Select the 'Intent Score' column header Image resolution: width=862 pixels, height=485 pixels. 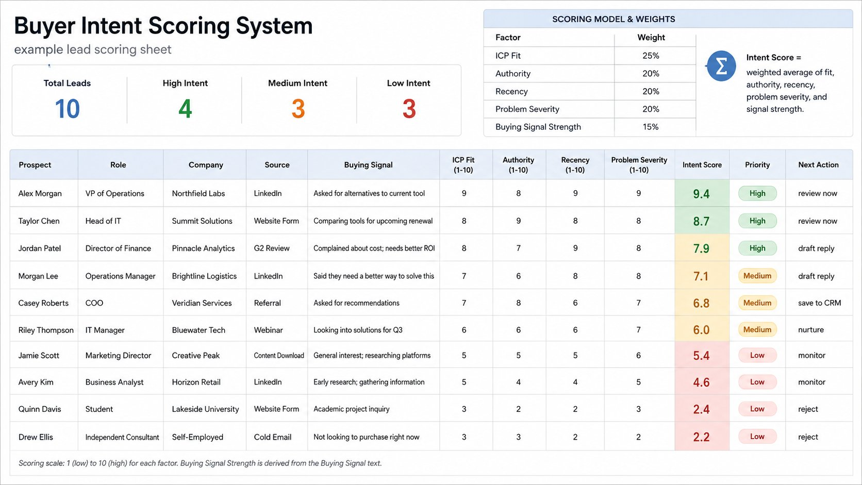pos(702,165)
